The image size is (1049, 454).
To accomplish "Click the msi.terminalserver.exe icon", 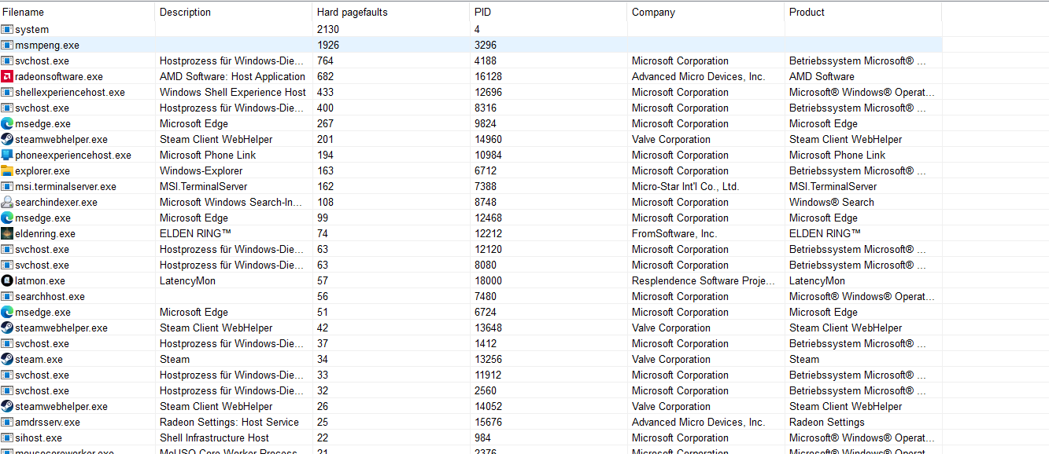I will click(7, 186).
